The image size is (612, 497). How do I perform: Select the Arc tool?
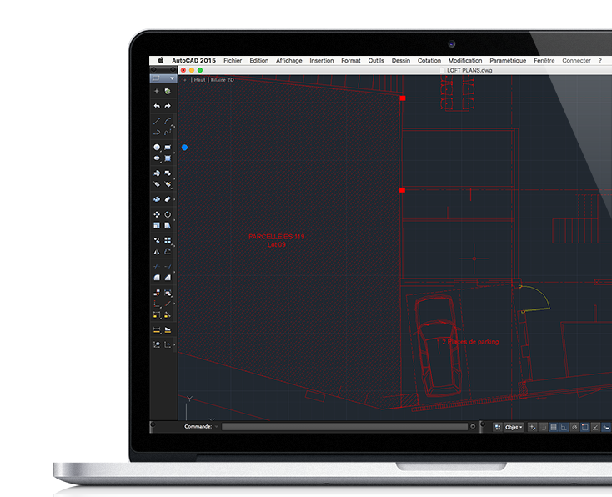pos(168,121)
